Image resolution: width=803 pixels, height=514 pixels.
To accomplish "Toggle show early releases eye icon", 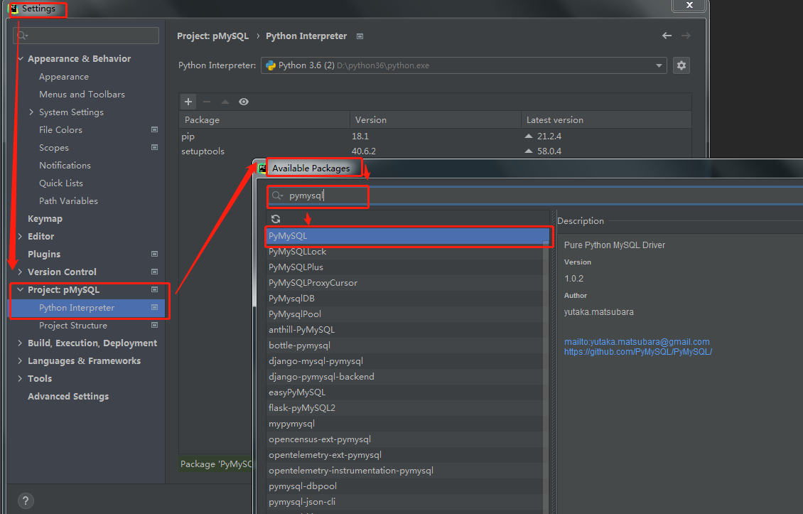I will [x=244, y=102].
